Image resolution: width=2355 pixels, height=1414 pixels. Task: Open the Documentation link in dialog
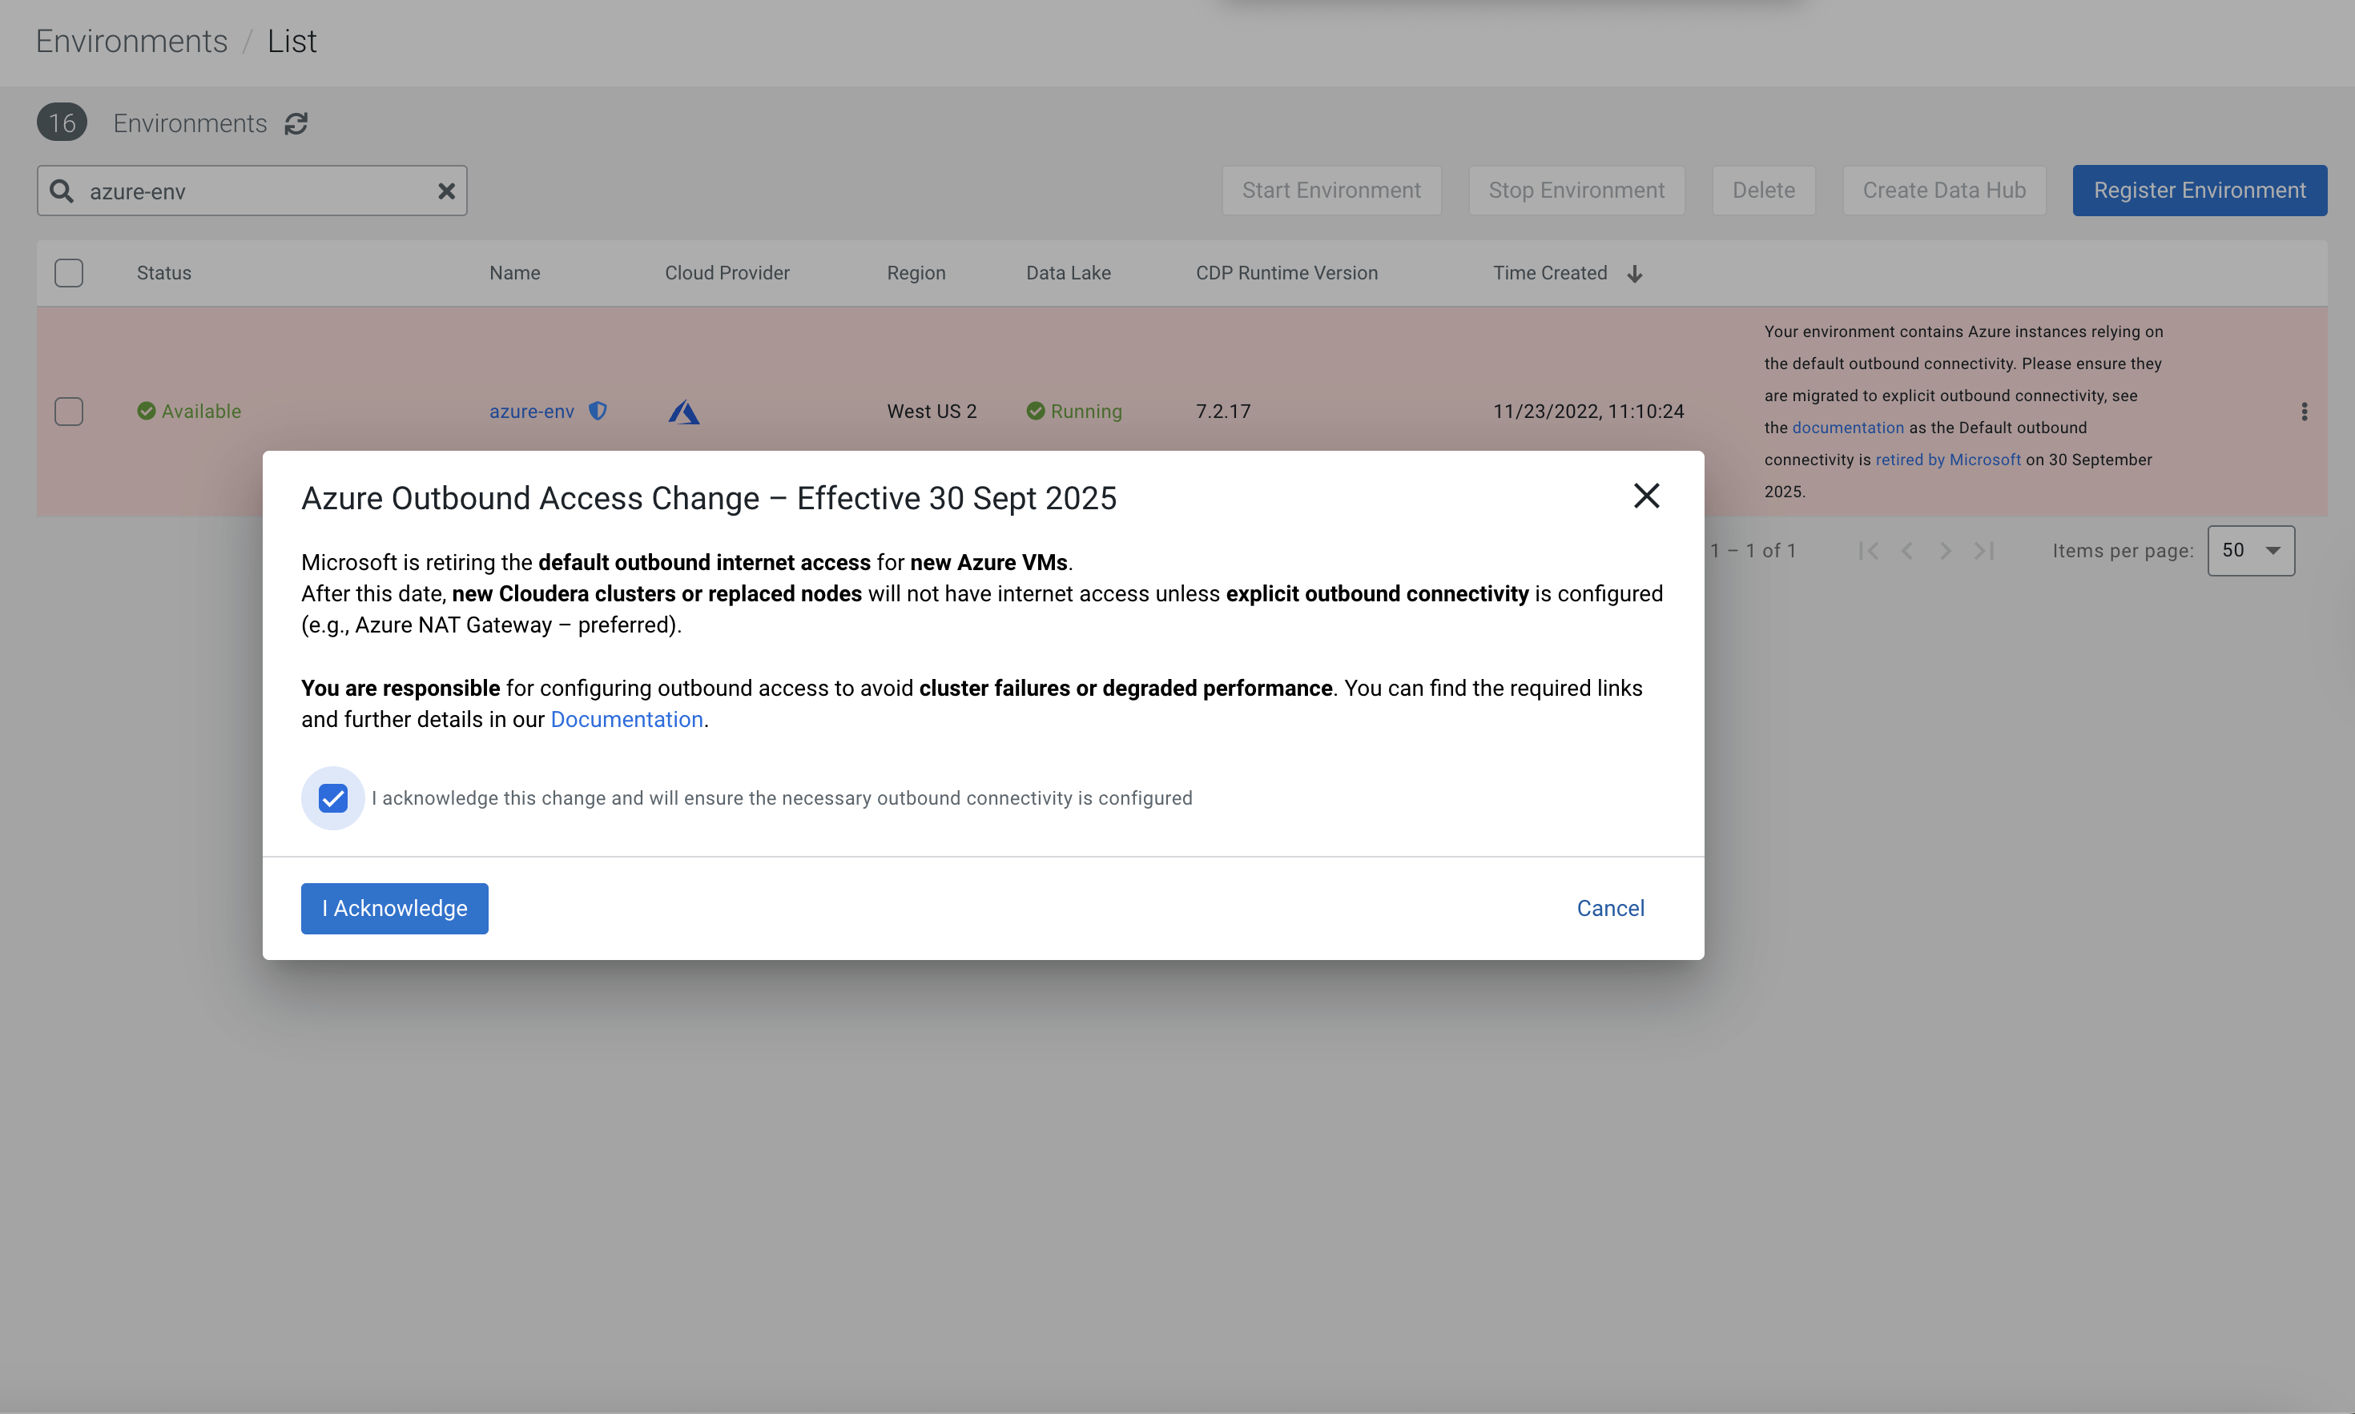coord(626,721)
